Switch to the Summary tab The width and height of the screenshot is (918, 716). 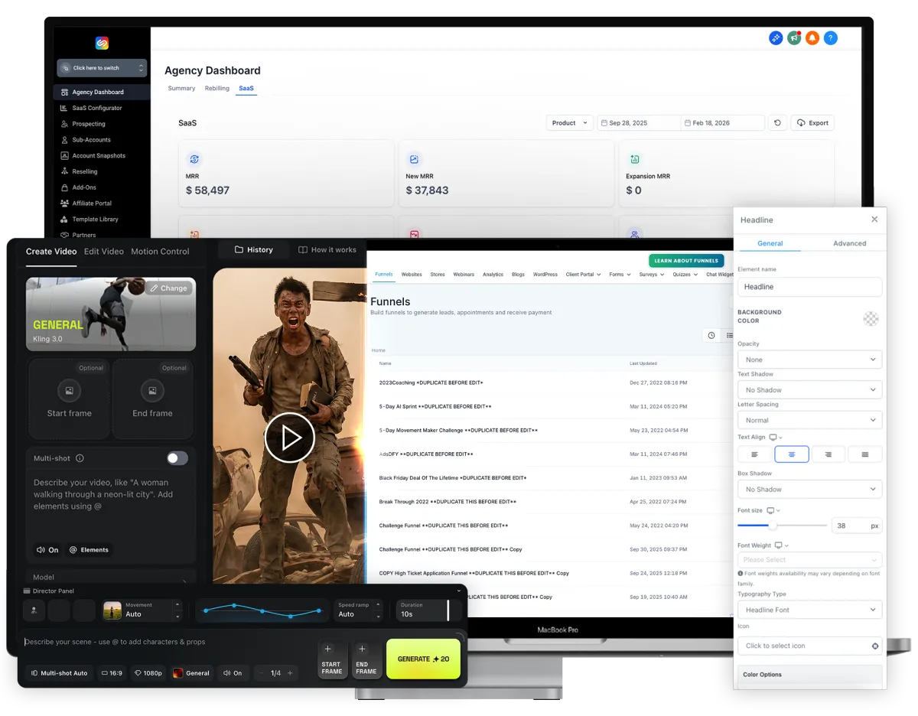(181, 89)
